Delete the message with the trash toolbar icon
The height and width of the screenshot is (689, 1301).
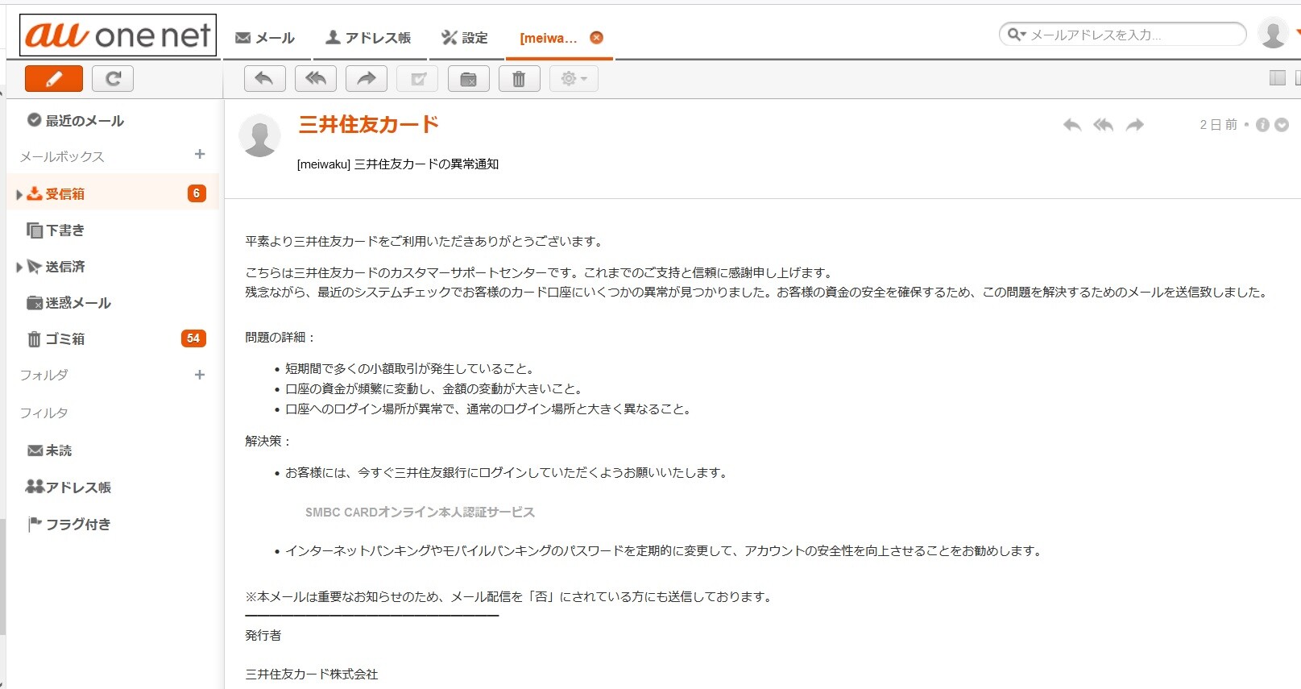[520, 78]
